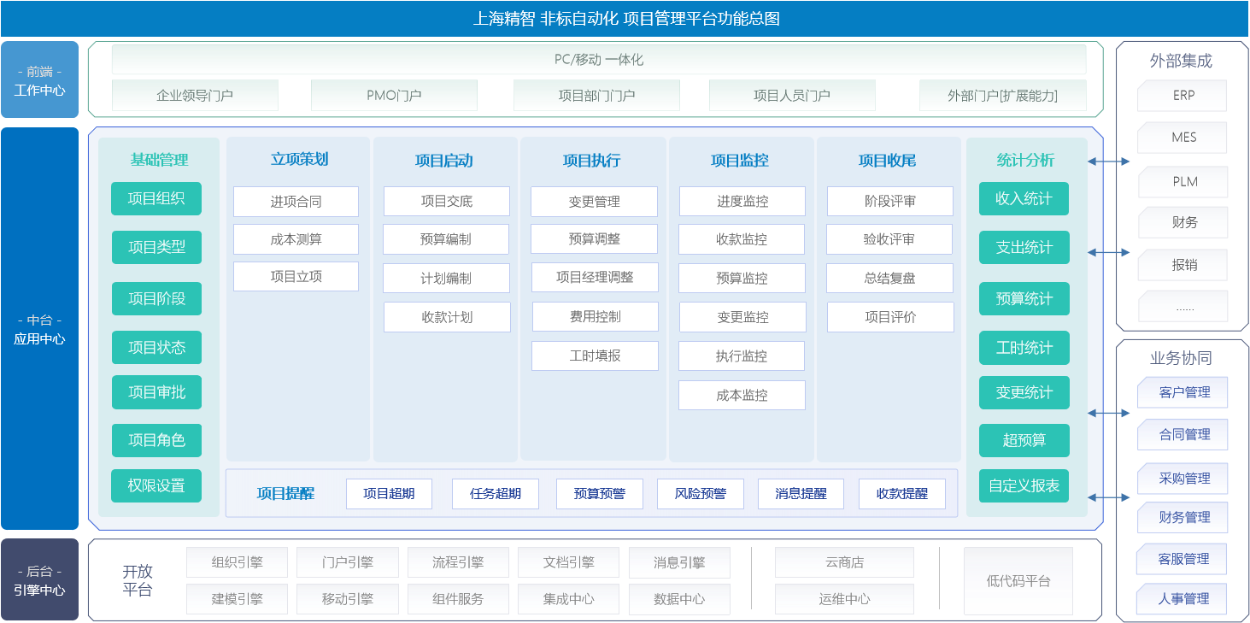
Task: Select the 变更监控 box
Action: 743,317
